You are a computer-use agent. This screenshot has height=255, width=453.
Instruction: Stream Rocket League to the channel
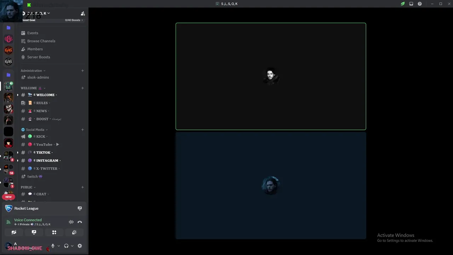[80, 208]
